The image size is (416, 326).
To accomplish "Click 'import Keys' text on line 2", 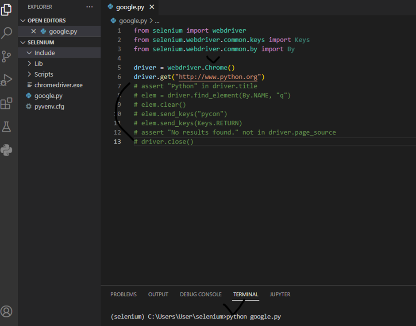I will click(289, 40).
